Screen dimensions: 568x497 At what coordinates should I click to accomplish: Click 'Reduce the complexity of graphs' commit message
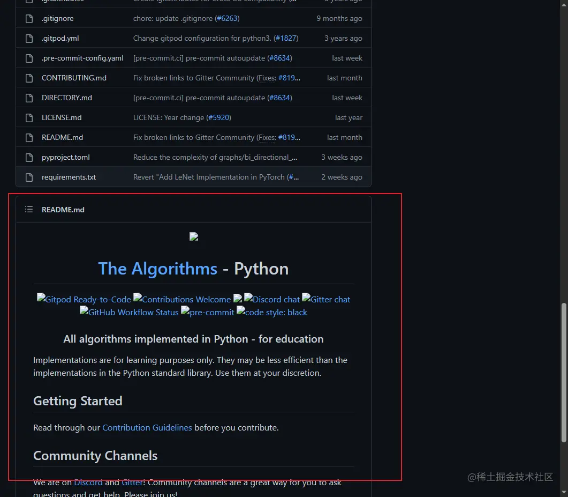[x=215, y=158]
